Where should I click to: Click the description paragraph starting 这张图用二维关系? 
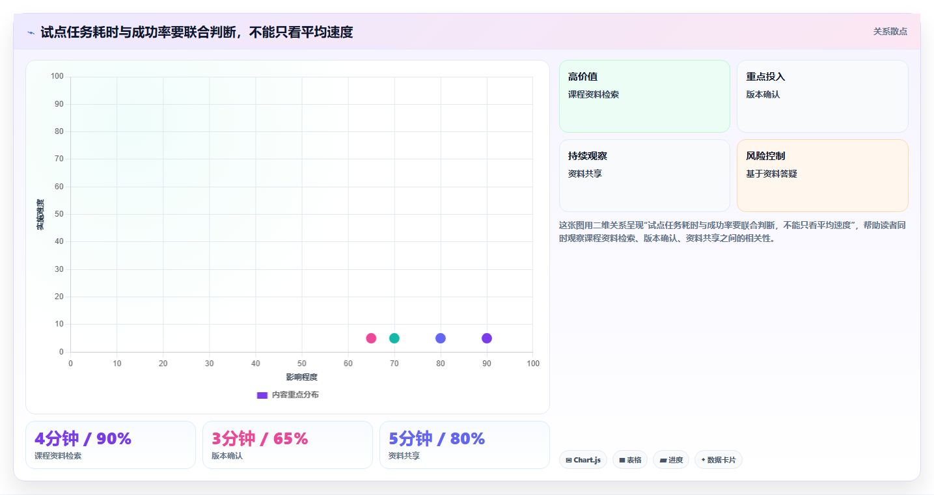point(734,232)
